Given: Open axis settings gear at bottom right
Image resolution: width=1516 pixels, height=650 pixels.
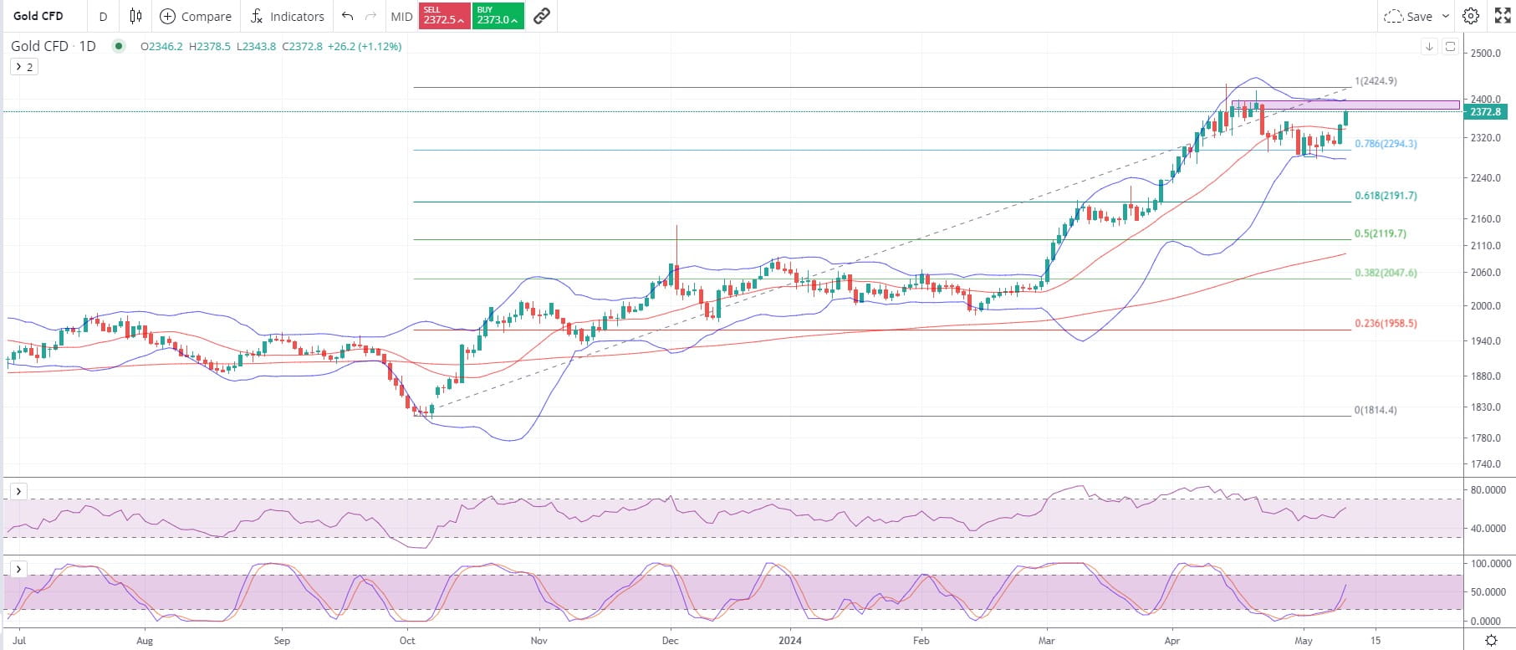Looking at the screenshot, I should (x=1490, y=640).
